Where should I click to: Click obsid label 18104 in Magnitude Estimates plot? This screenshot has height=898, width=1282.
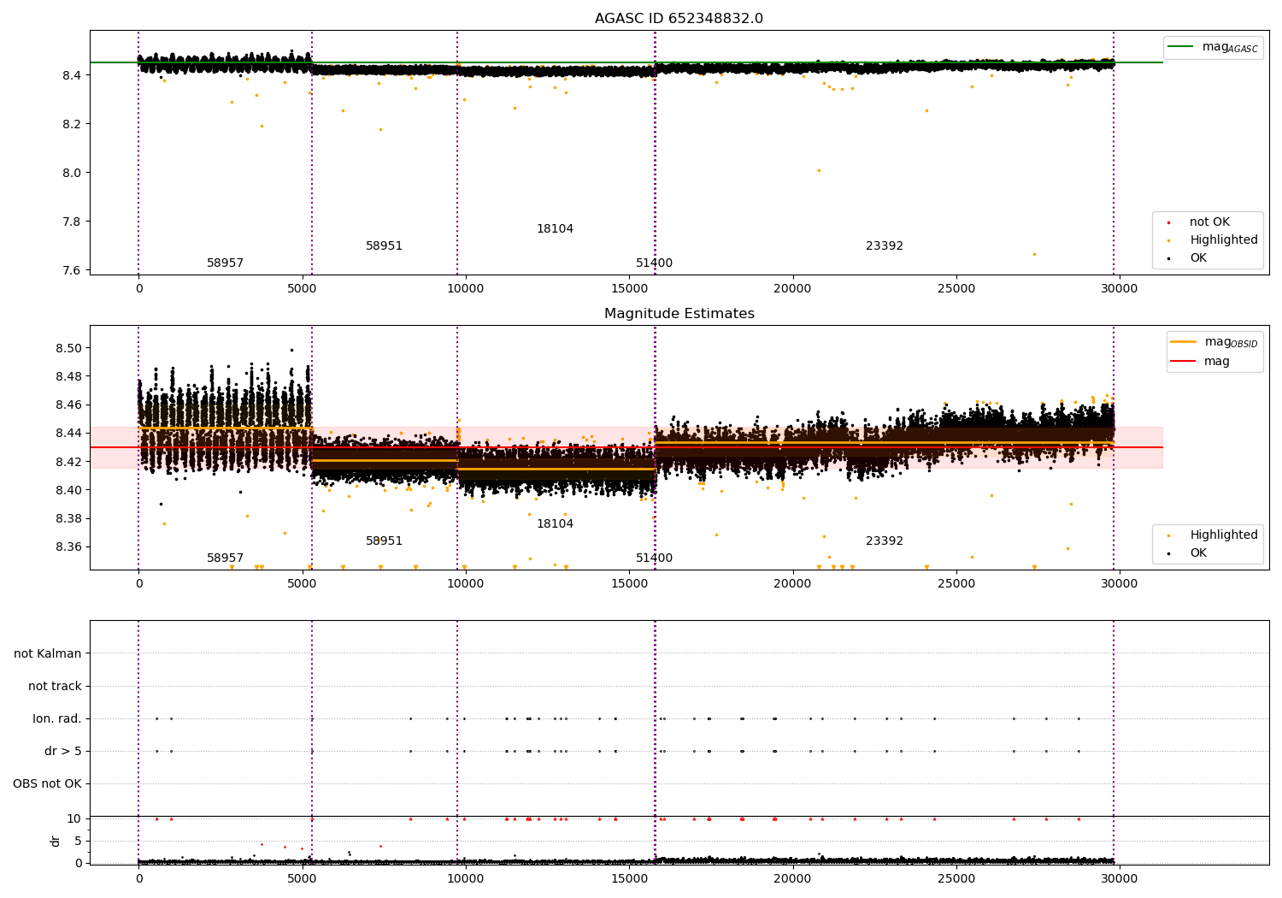[x=556, y=524]
